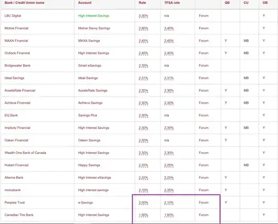Select the Account column header
This screenshot has height=224, width=278.
(85, 3)
